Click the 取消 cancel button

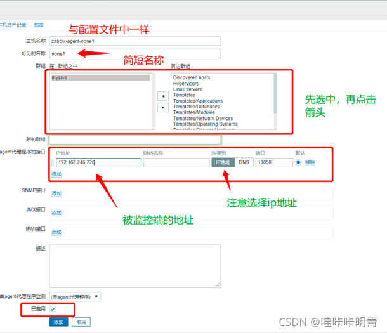point(81,322)
